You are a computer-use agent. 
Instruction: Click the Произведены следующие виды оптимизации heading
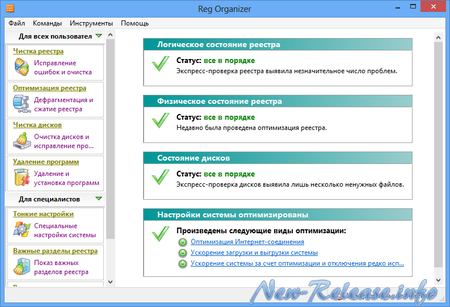tap(261, 231)
